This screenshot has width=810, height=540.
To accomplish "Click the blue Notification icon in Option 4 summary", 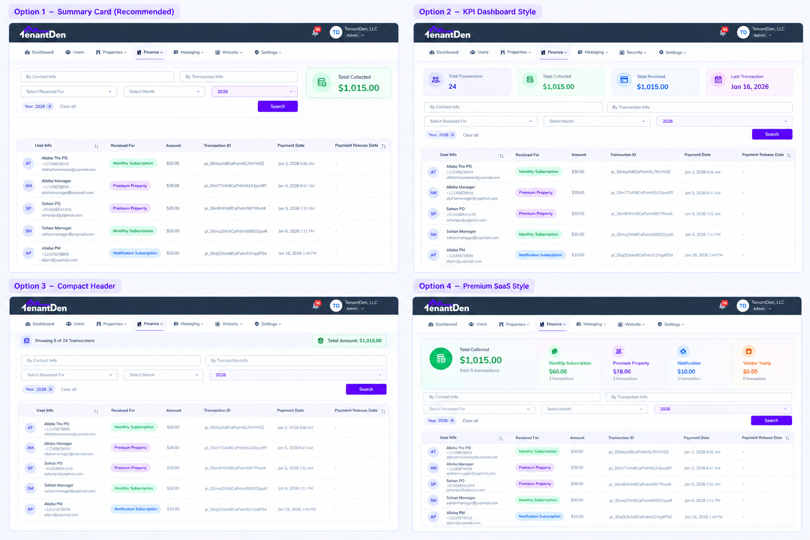I will [x=683, y=351].
